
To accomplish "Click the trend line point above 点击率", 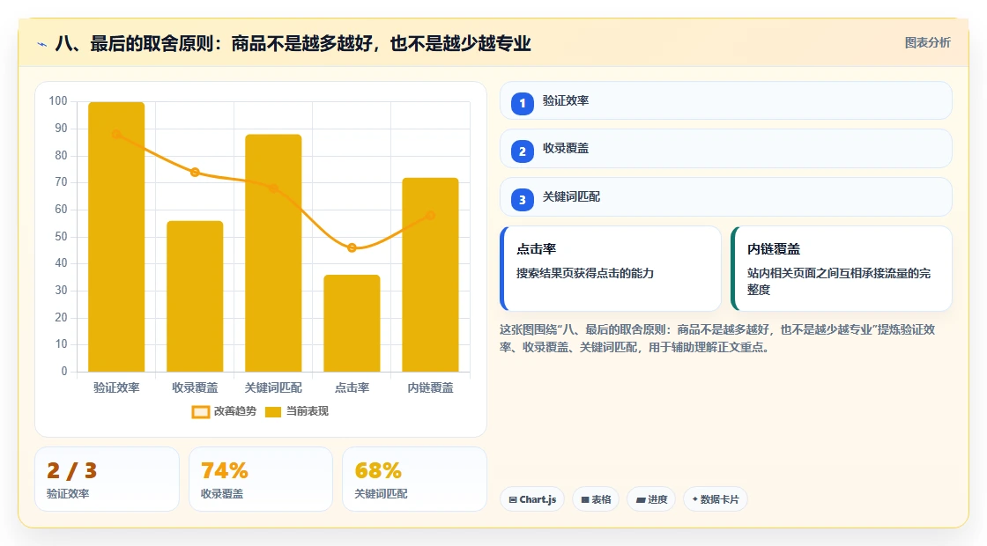I will pos(352,247).
